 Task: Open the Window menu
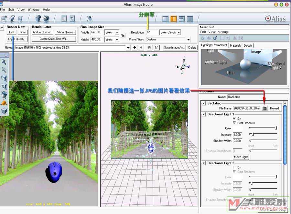(34, 10)
